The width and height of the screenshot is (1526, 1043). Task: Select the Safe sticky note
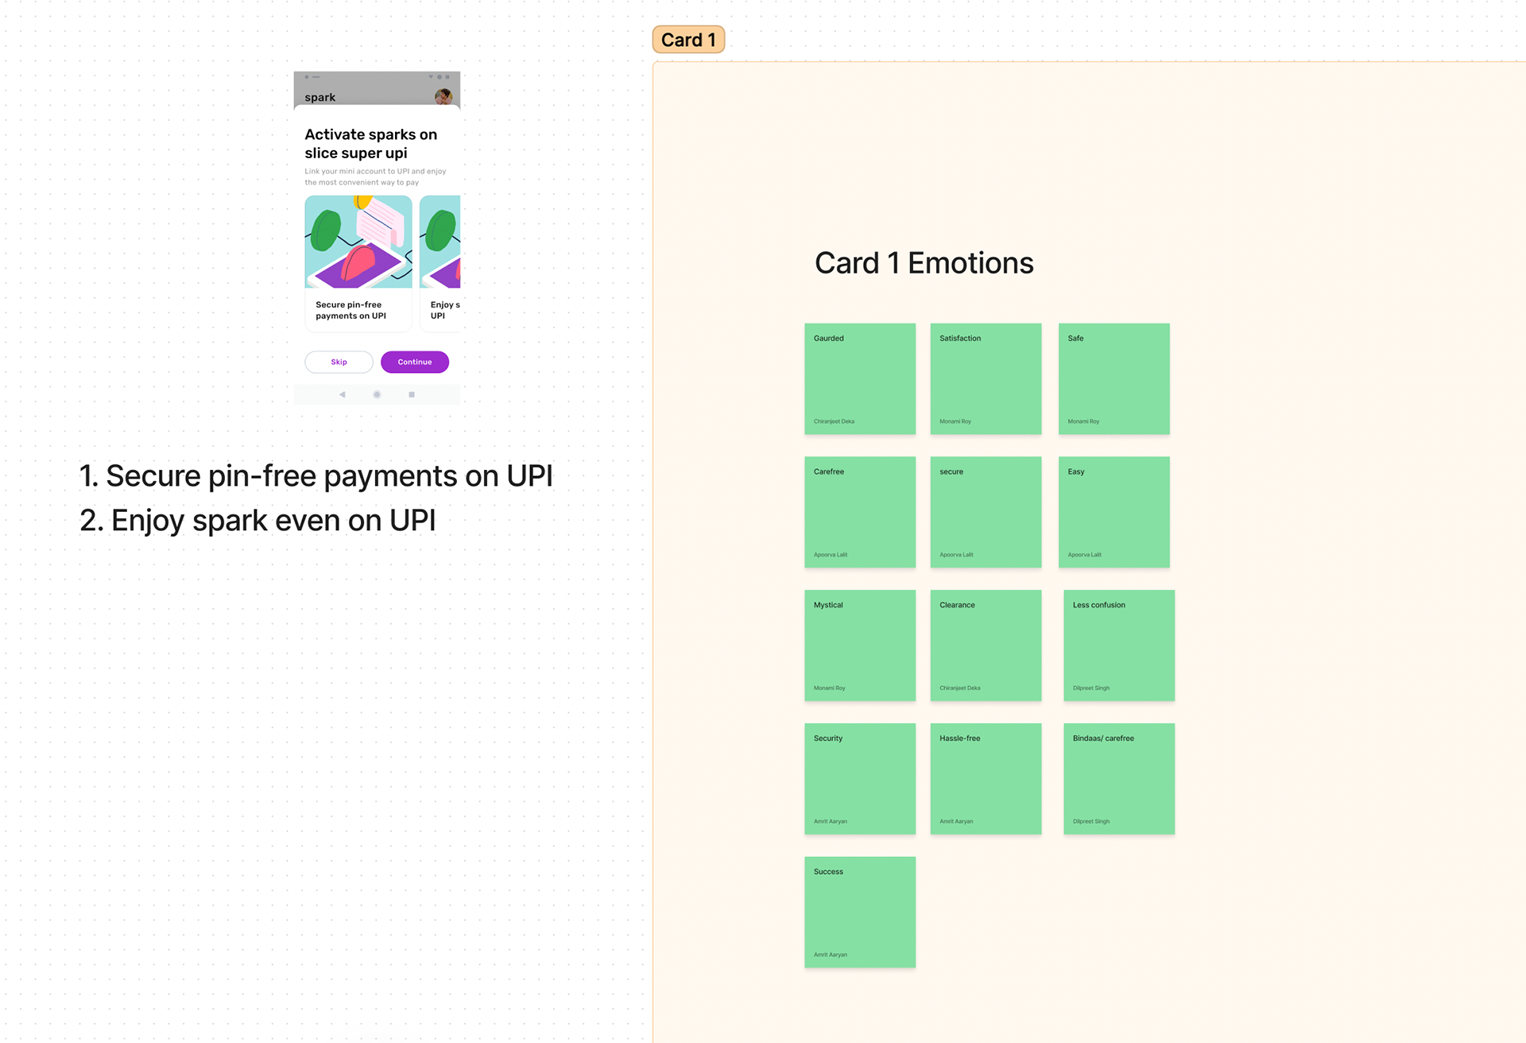1114,378
